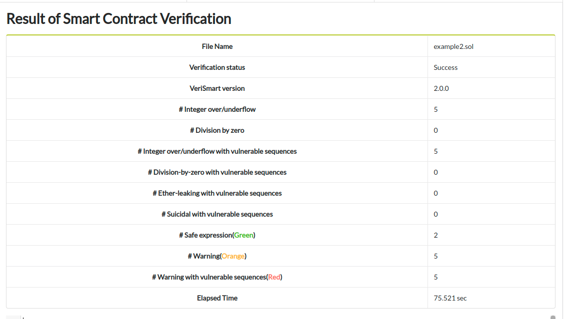The image size is (569, 319).
Task: Click the Elapsed Time label
Action: pos(217,298)
